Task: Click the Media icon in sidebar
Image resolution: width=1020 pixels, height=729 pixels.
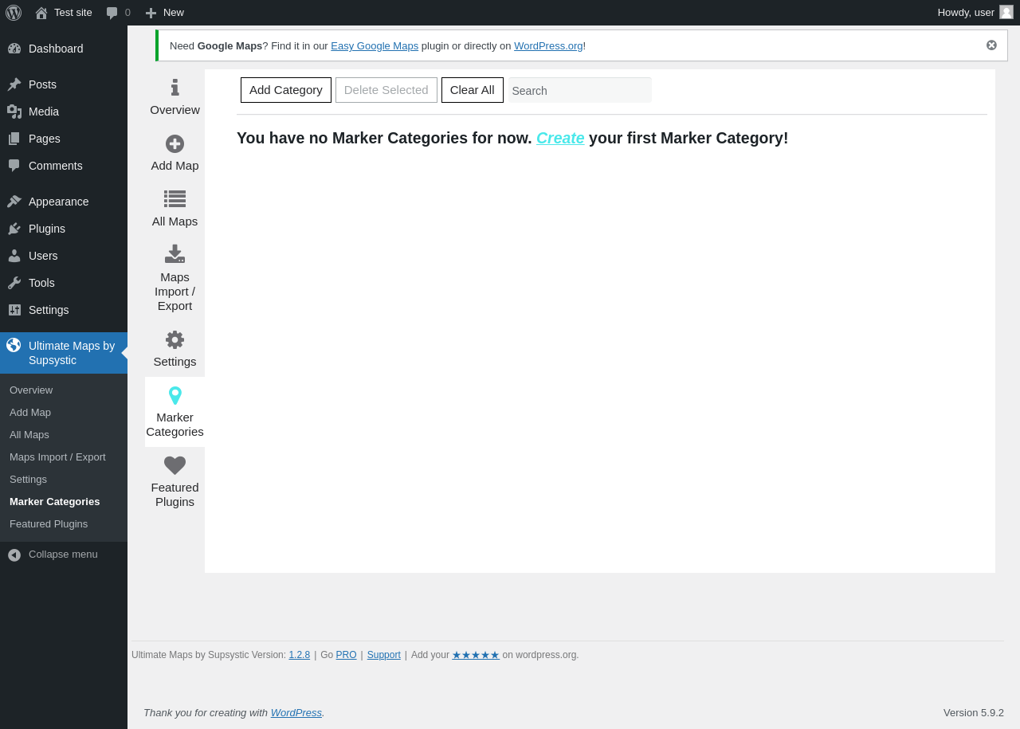Action: 14,112
